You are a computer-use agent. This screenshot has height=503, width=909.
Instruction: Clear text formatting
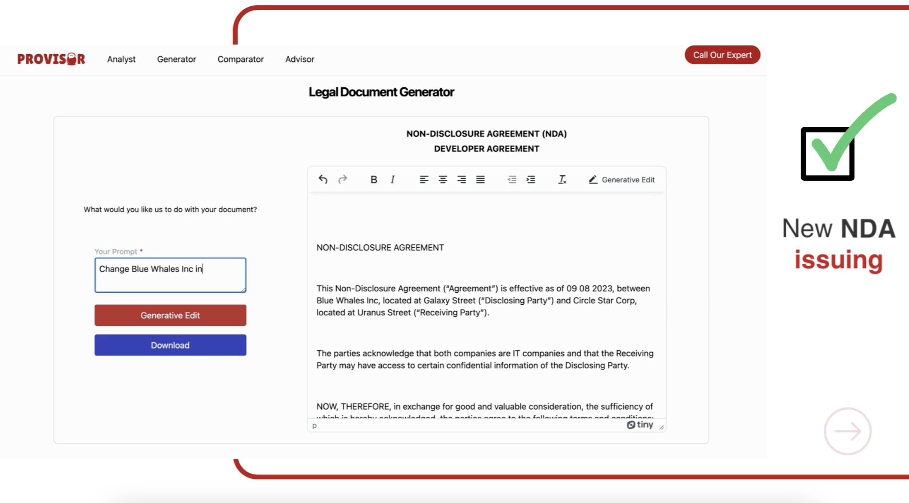[562, 180]
